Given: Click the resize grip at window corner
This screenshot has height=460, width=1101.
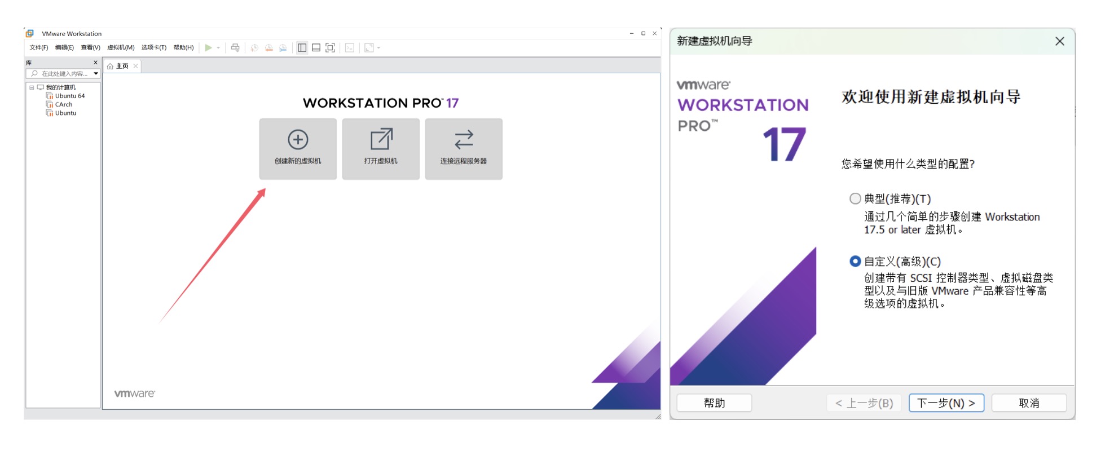Looking at the screenshot, I should (x=658, y=416).
